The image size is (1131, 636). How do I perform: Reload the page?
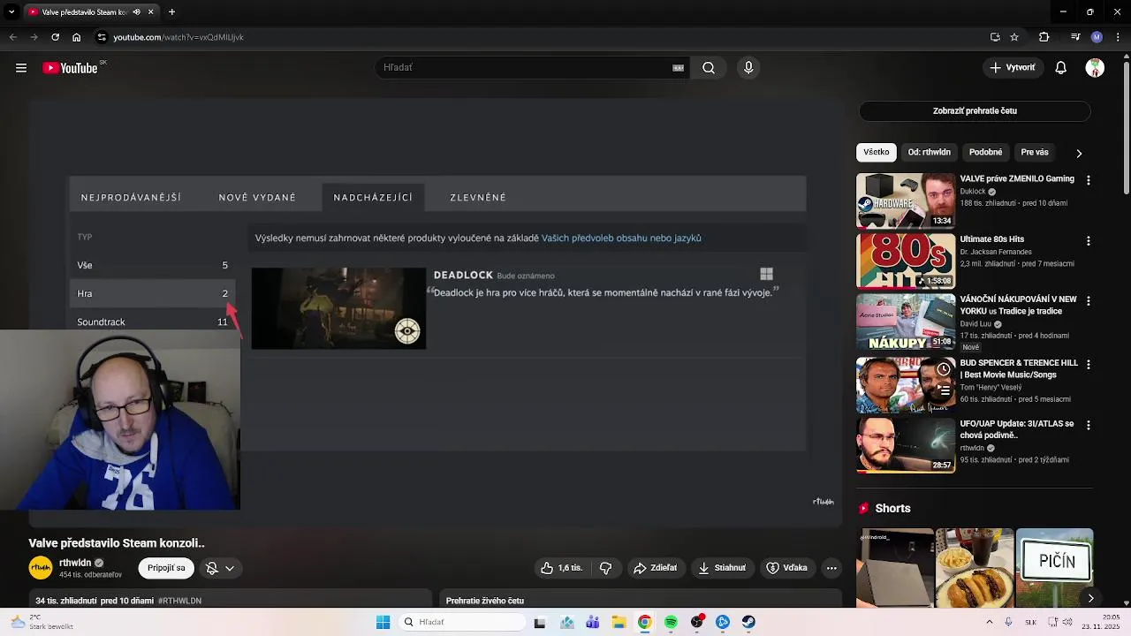pyautogui.click(x=55, y=37)
